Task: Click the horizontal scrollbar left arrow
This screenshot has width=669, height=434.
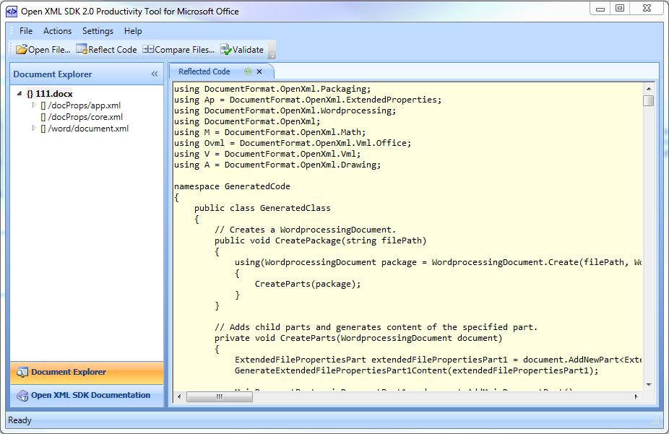Action: coord(179,396)
